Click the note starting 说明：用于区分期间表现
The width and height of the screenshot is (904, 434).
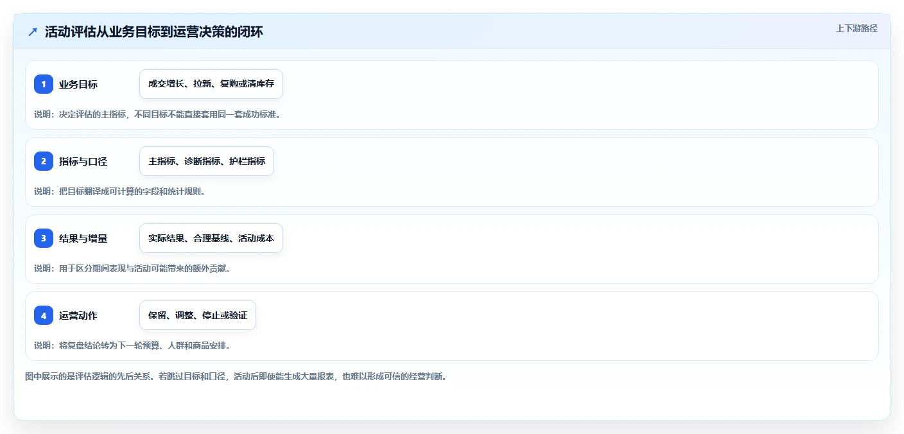coord(132,268)
